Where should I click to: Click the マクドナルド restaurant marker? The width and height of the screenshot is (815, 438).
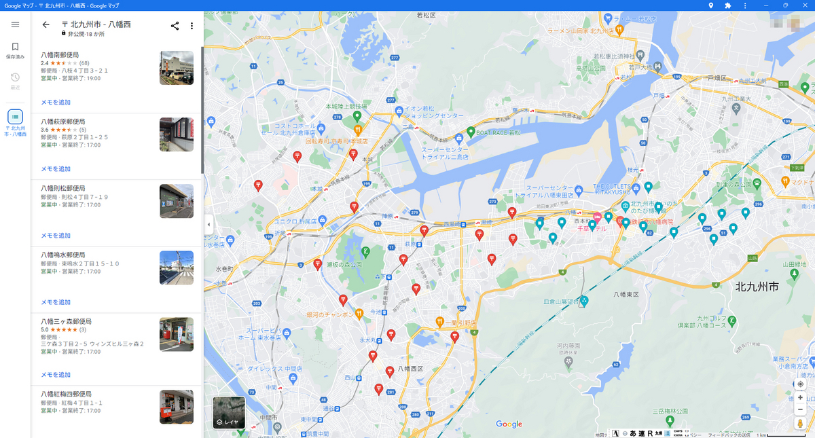click(785, 181)
